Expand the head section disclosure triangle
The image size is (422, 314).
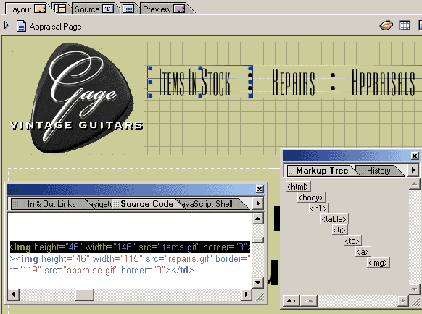pos(7,26)
